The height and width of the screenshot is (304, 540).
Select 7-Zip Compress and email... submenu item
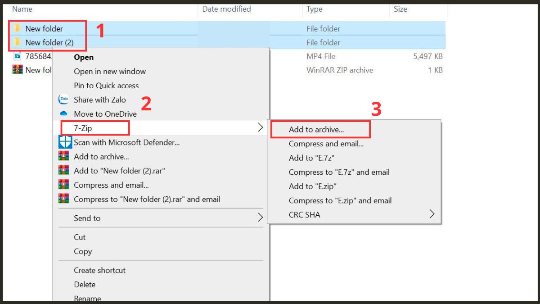tap(326, 144)
